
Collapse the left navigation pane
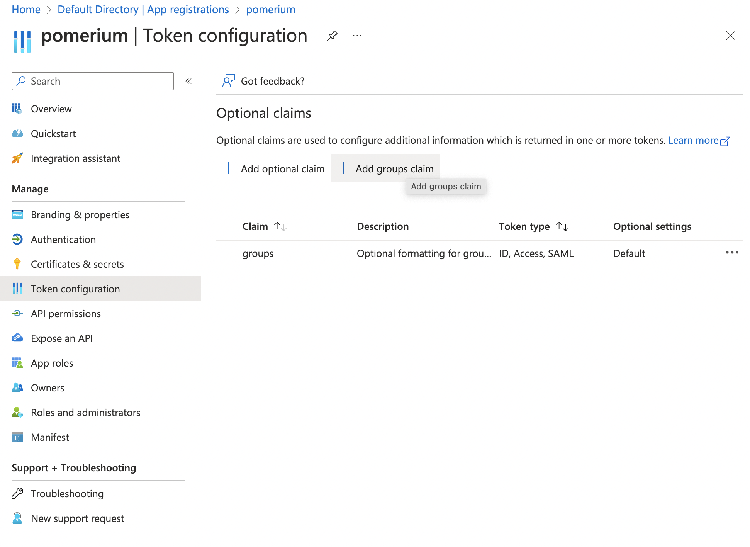point(188,81)
